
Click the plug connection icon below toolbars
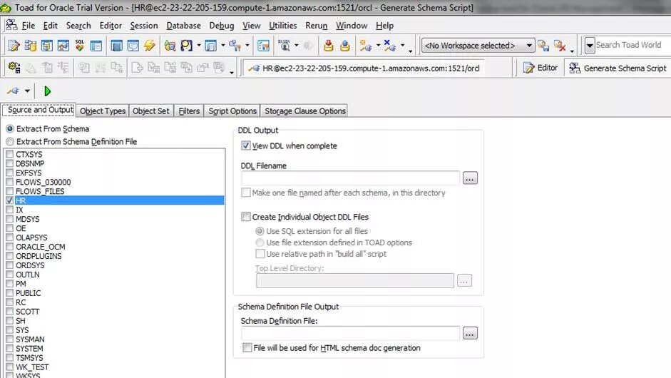pyautogui.click(x=14, y=91)
